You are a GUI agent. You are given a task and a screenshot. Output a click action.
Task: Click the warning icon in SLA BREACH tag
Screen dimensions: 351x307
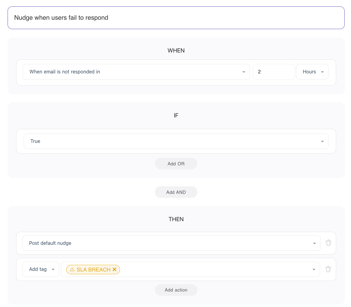click(72, 269)
